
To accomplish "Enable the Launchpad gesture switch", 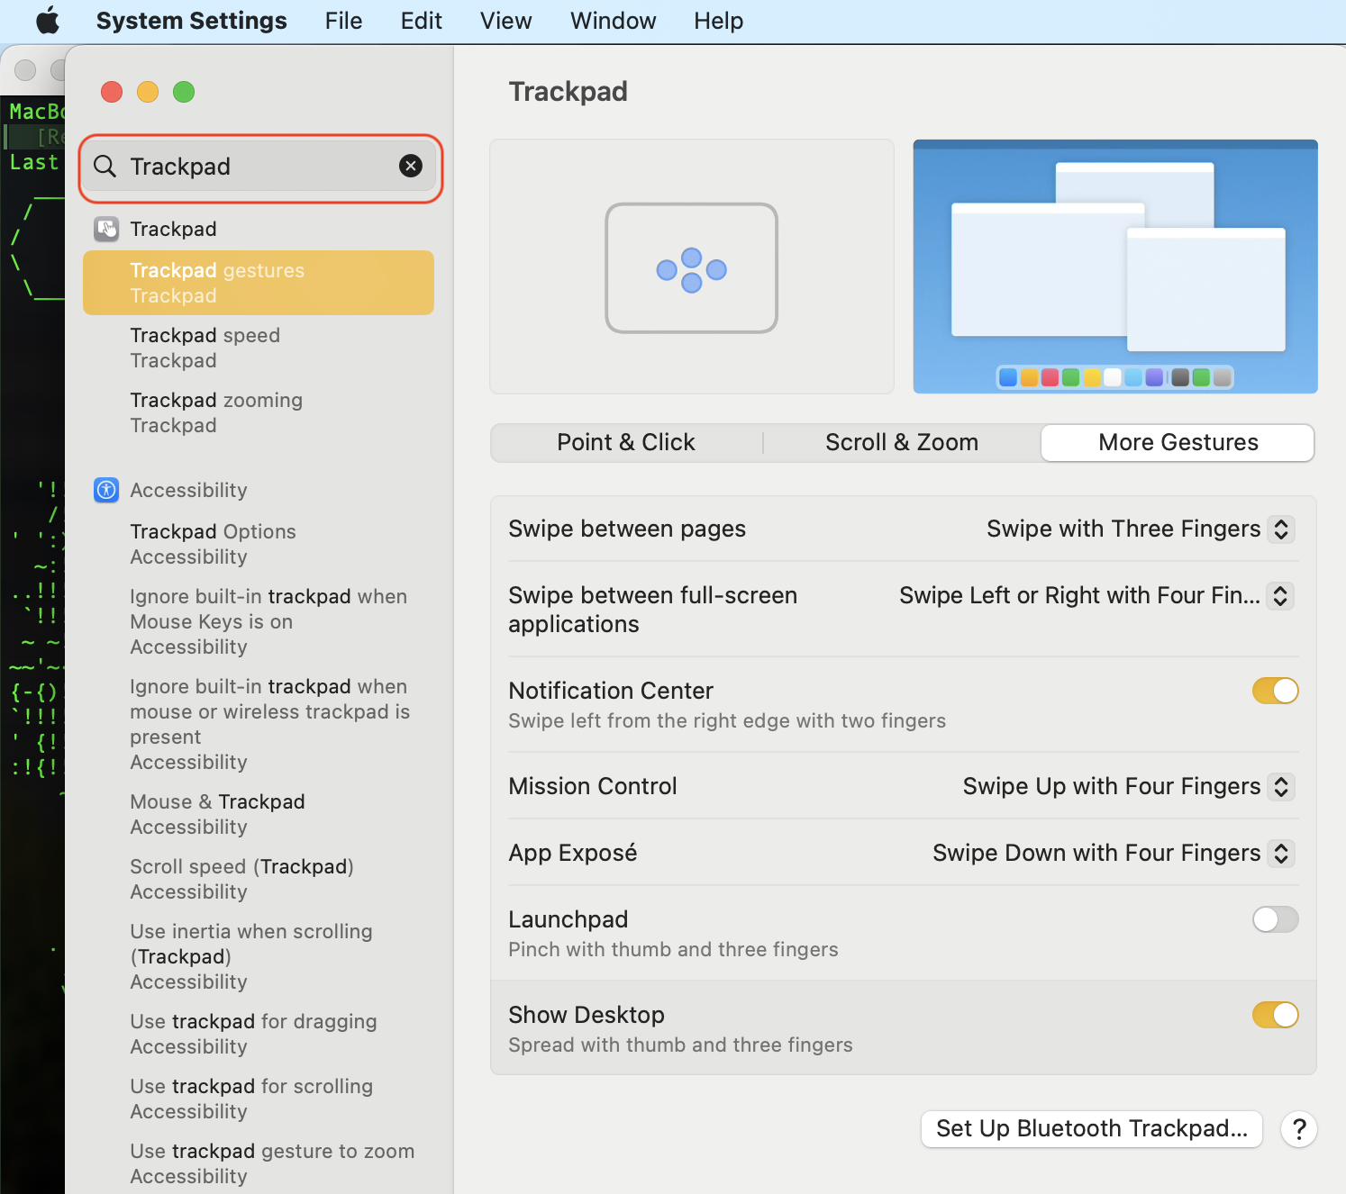I will coord(1275,919).
